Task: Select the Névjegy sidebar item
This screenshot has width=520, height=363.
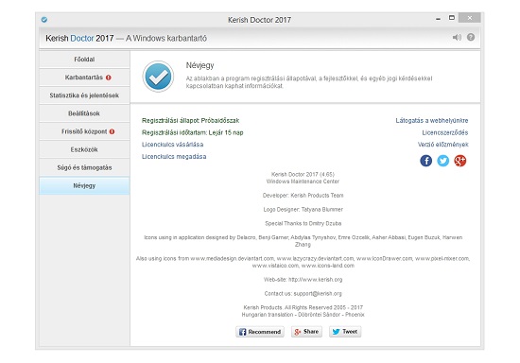Action: tap(84, 185)
